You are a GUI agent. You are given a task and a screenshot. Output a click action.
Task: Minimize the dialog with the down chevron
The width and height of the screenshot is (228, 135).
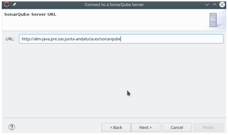point(207,5)
